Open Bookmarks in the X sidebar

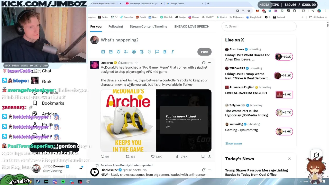[x=48, y=103]
